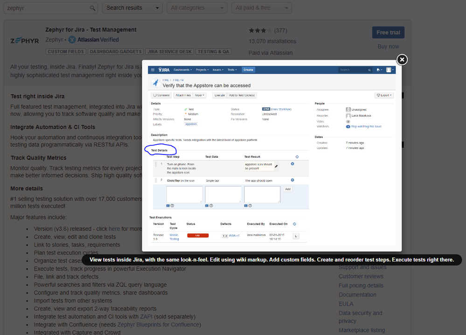Click the Zephyr logo on the listing

coord(25,41)
